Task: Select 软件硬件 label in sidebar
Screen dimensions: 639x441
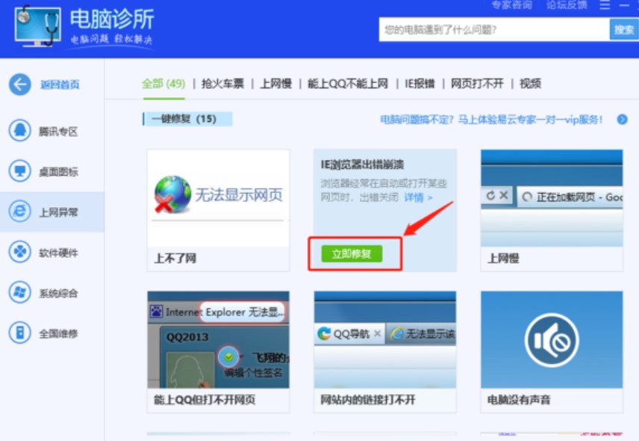Action: tap(58, 253)
